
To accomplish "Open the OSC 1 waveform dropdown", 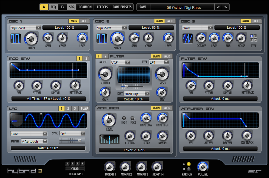I will [25, 28].
